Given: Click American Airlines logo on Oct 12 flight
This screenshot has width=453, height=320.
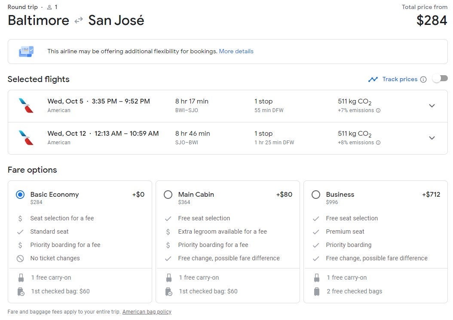Looking at the screenshot, I should coord(26,138).
